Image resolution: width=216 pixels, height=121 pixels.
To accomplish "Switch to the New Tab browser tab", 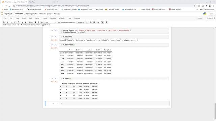I will click(x=41, y=2).
